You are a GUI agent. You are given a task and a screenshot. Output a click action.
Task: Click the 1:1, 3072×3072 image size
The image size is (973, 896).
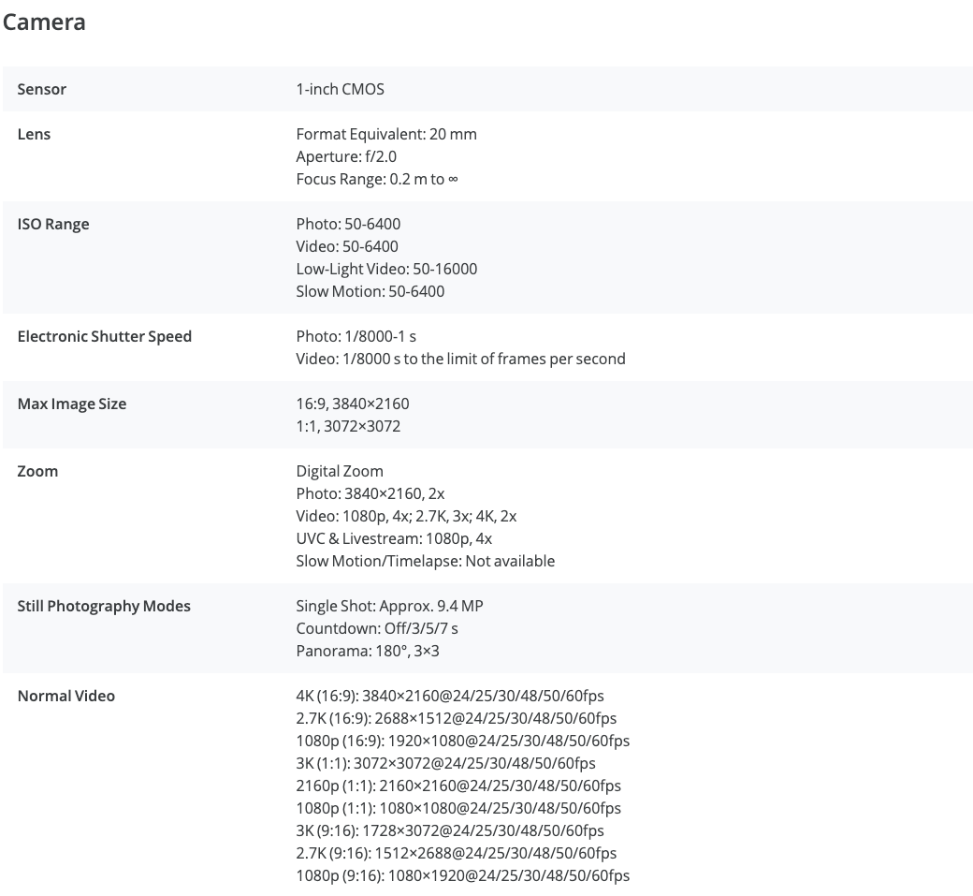[x=348, y=426]
